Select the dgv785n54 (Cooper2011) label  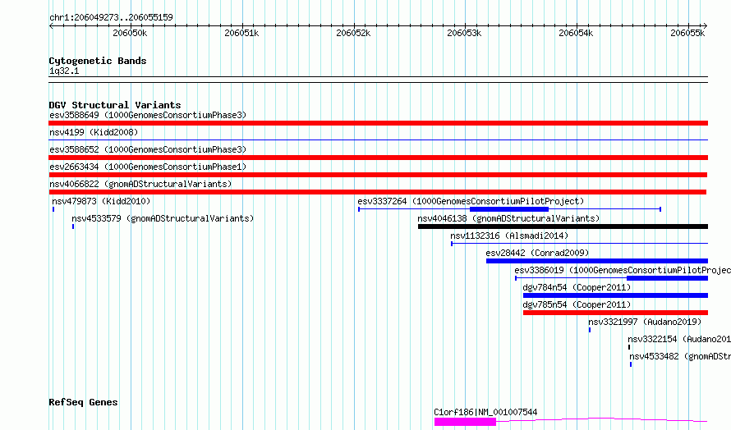577,304
